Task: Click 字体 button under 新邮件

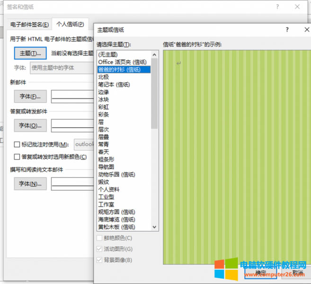Action: click(x=30, y=97)
